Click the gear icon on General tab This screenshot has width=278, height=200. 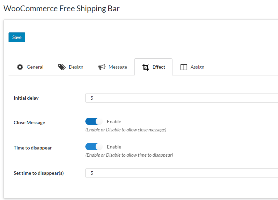tap(20, 67)
